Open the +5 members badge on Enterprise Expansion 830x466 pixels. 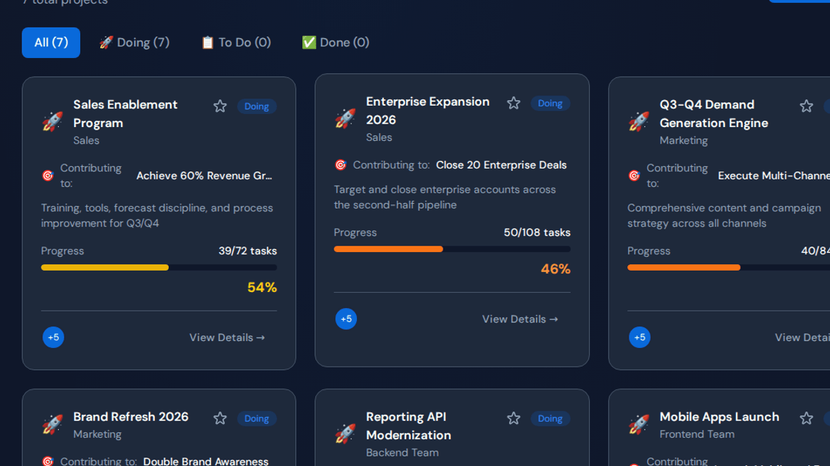pos(346,319)
